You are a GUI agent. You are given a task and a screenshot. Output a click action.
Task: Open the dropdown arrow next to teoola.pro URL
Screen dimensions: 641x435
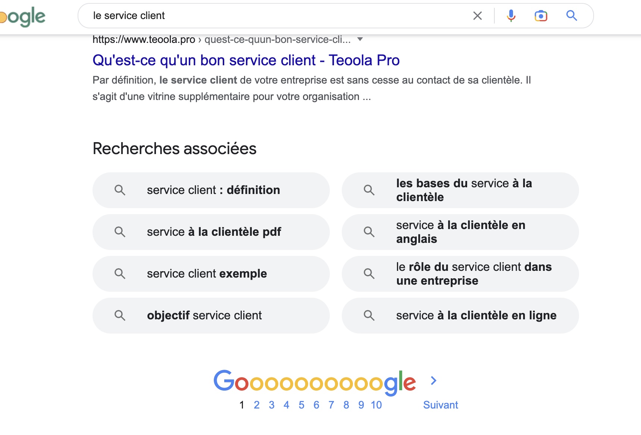coord(360,39)
